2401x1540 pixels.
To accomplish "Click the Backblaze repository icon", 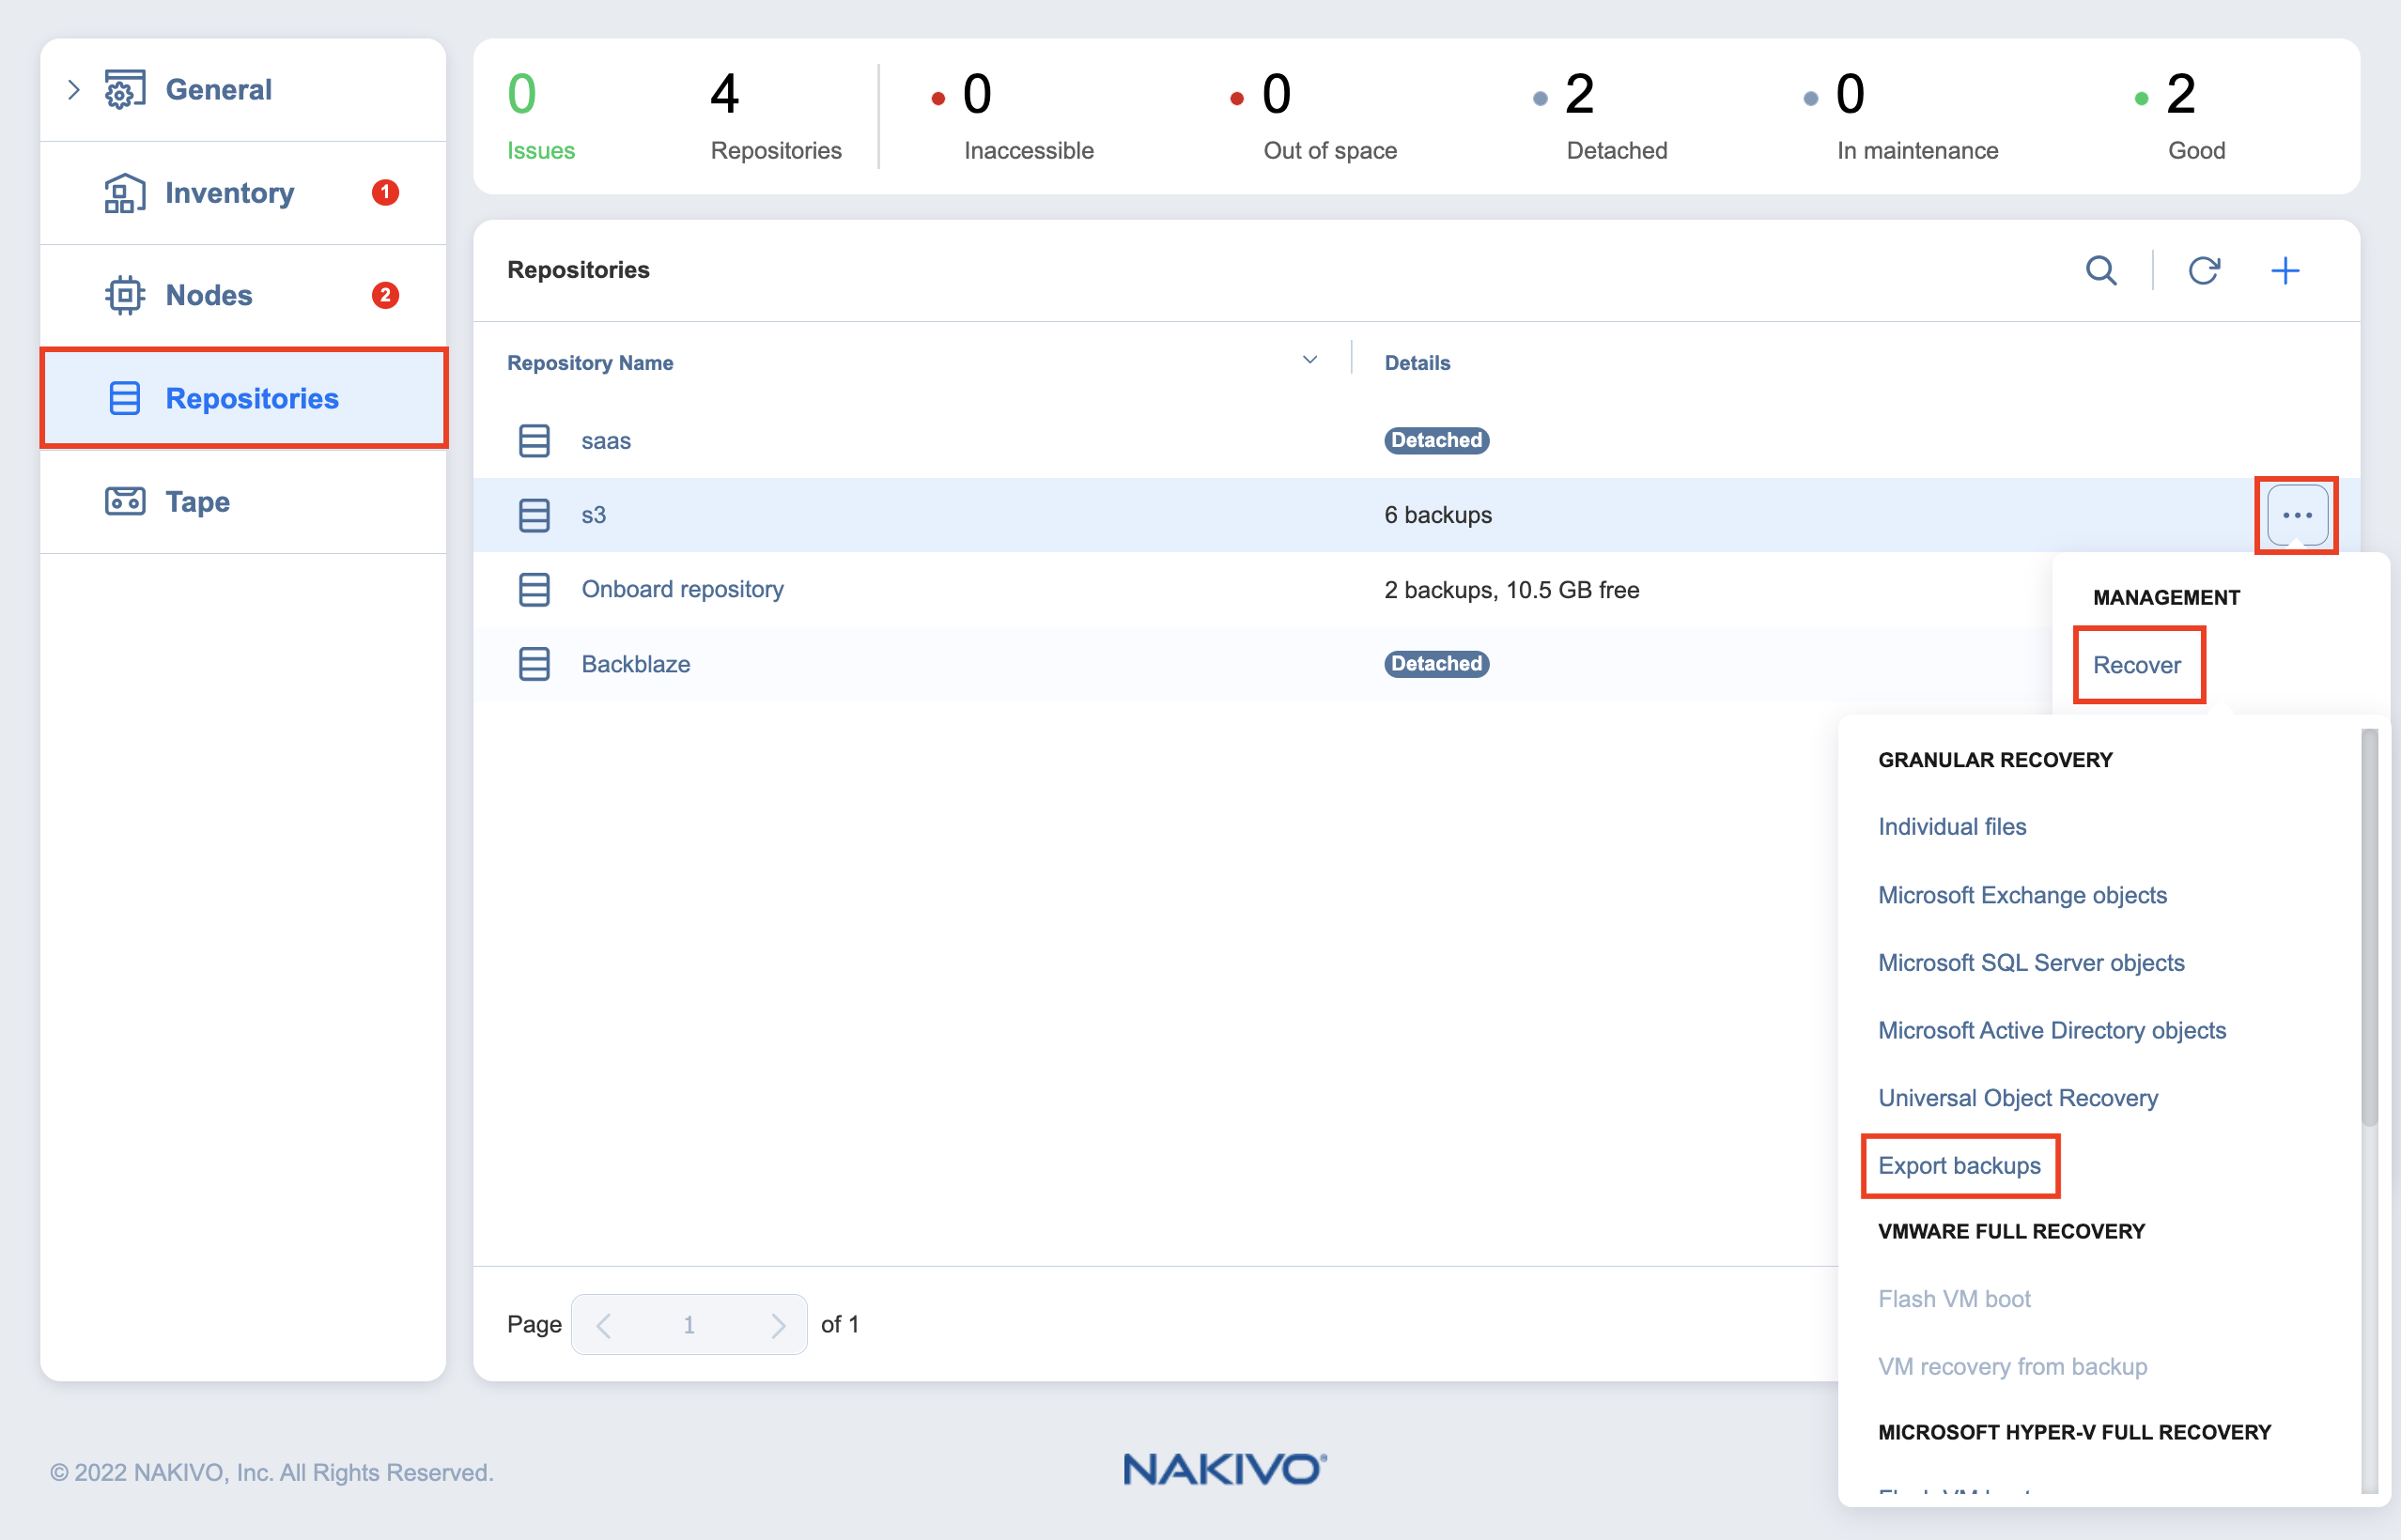I will click(x=534, y=664).
